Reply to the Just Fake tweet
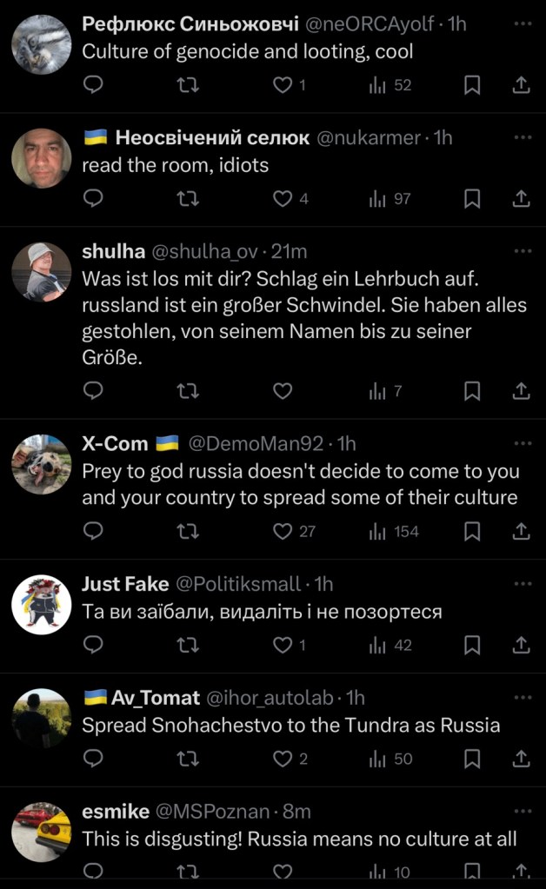The height and width of the screenshot is (889, 546). point(93,645)
